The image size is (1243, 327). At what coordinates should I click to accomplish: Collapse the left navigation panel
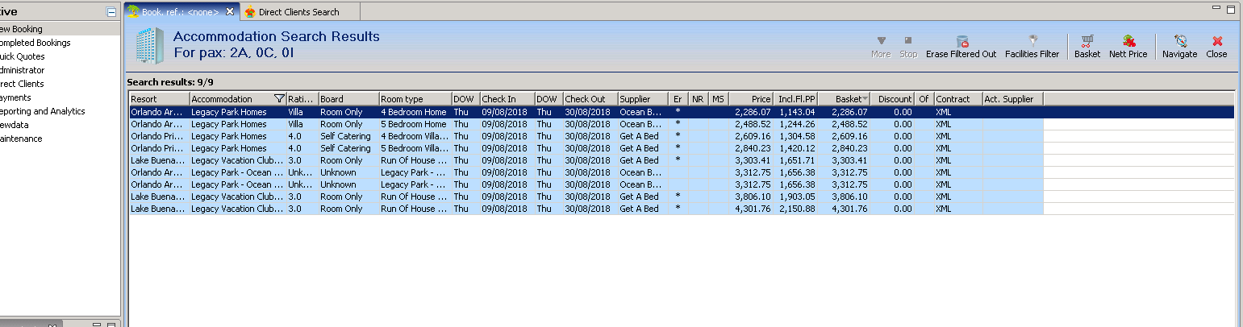coord(111,13)
